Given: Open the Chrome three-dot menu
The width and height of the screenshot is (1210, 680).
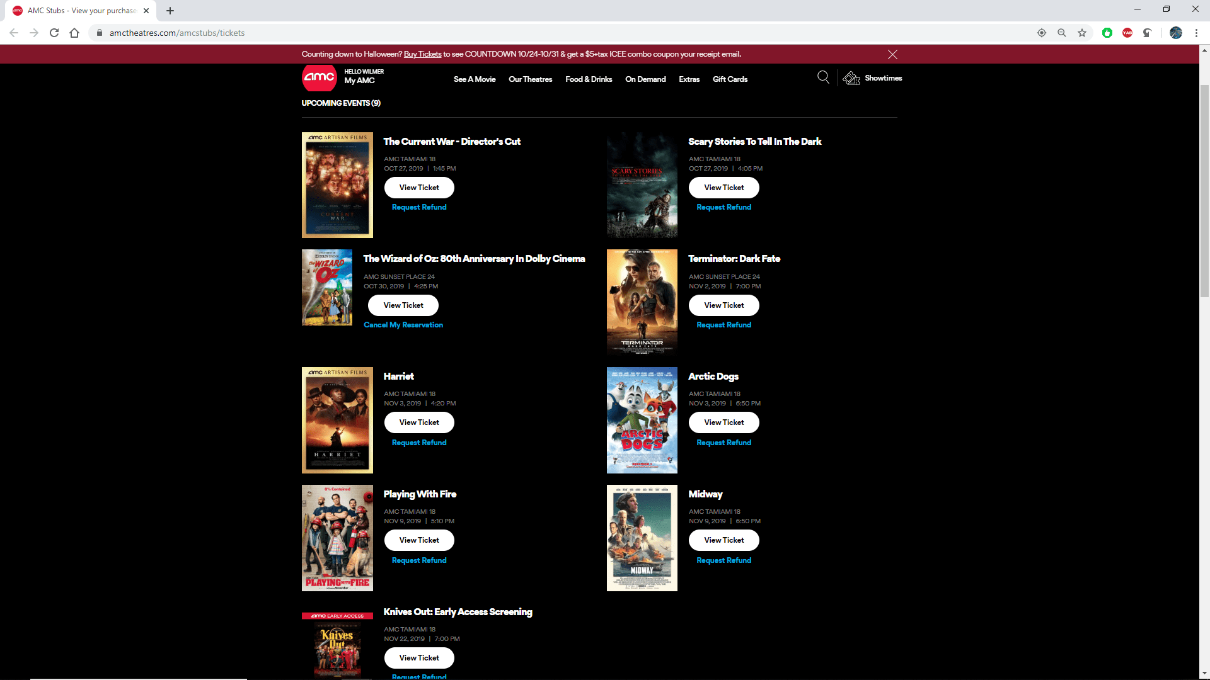Looking at the screenshot, I should click(x=1196, y=33).
